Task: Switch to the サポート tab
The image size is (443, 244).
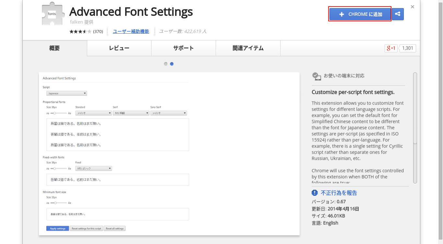Action: pos(183,48)
